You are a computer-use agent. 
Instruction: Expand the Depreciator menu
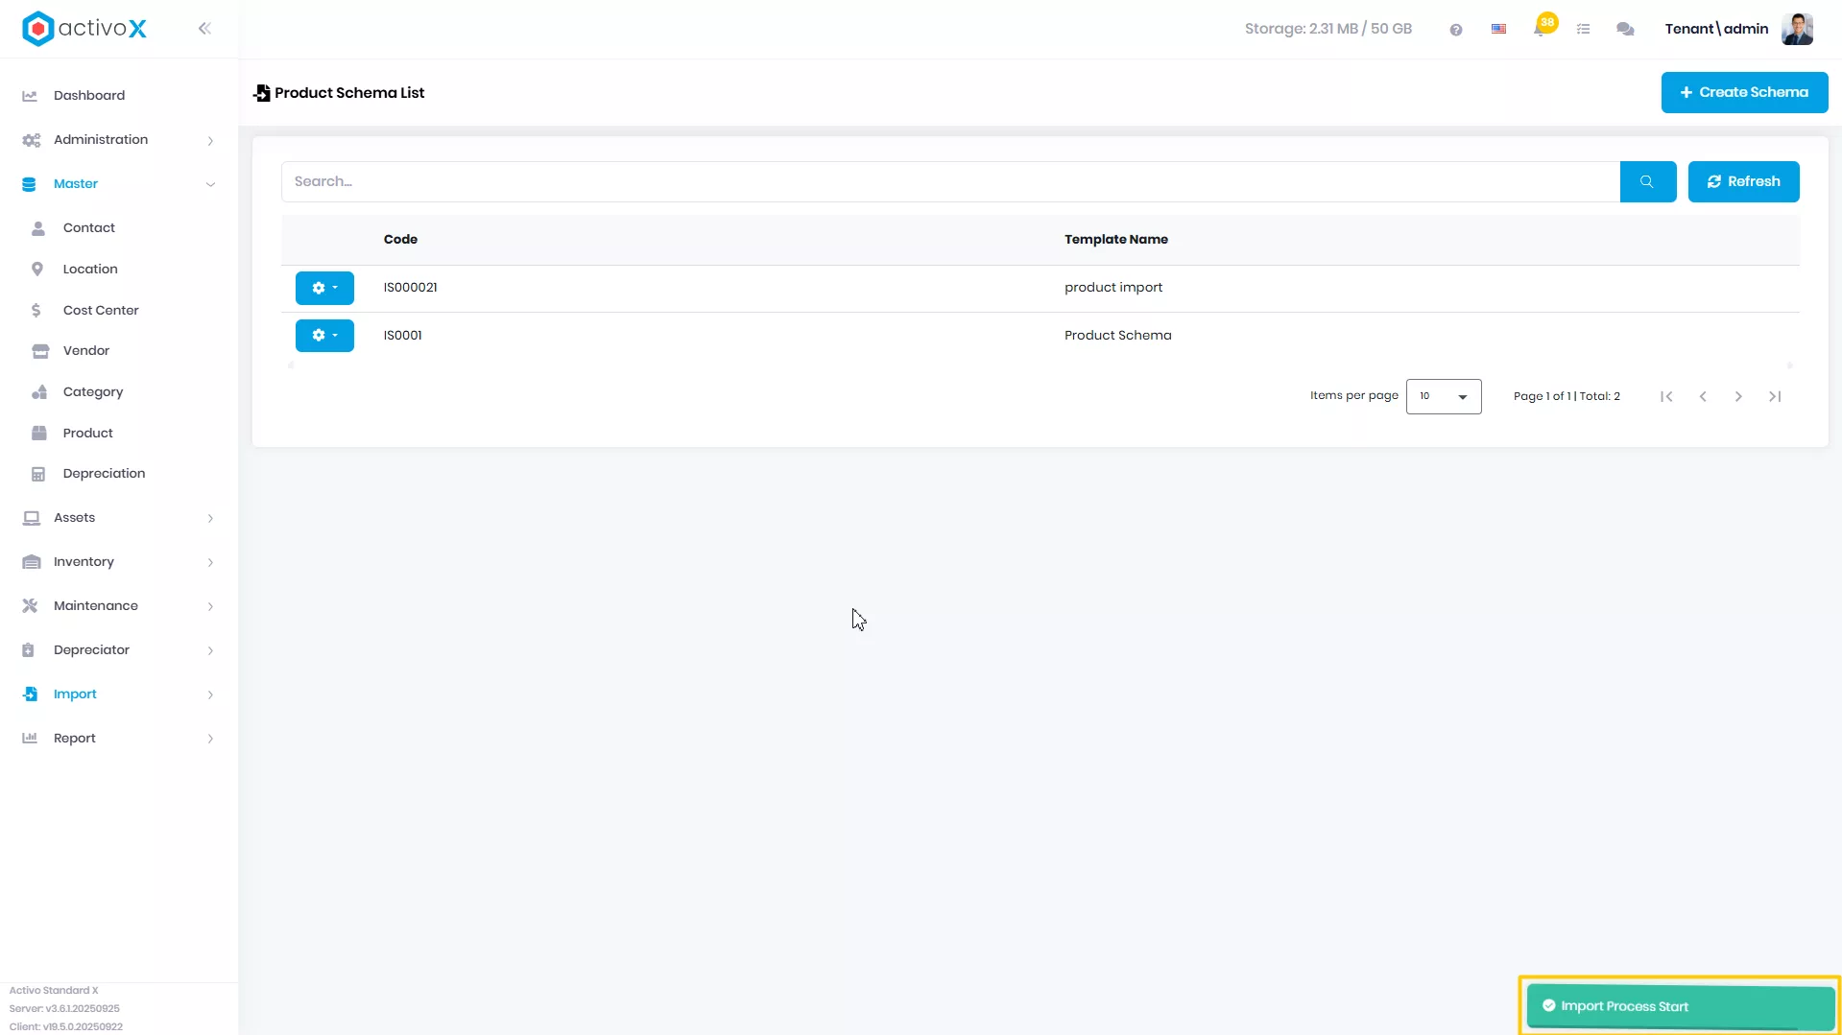pos(119,649)
